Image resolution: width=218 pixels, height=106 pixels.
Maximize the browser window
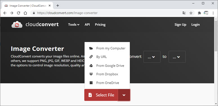[203, 3]
